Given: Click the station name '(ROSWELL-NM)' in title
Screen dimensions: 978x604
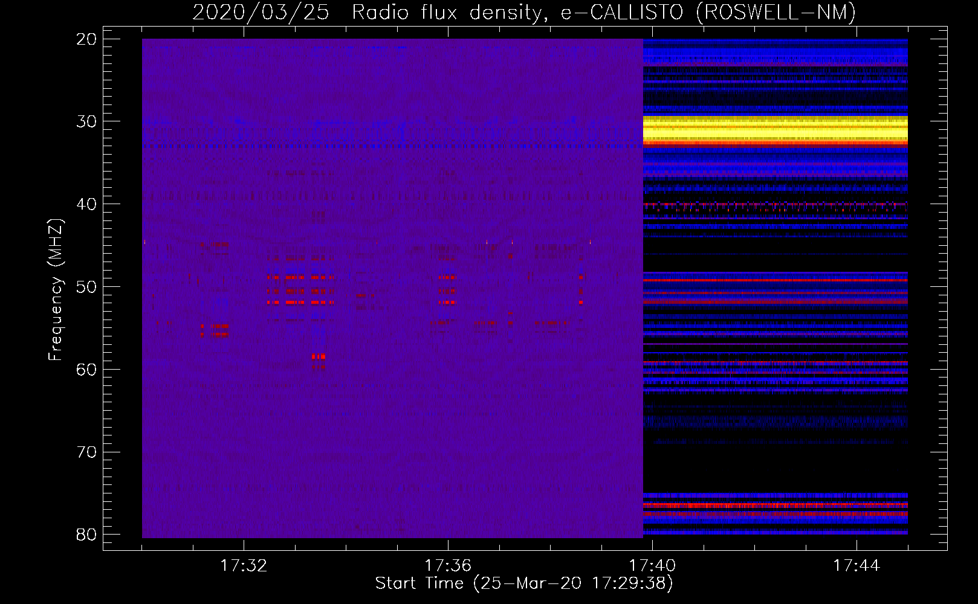Looking at the screenshot, I should click(776, 12).
